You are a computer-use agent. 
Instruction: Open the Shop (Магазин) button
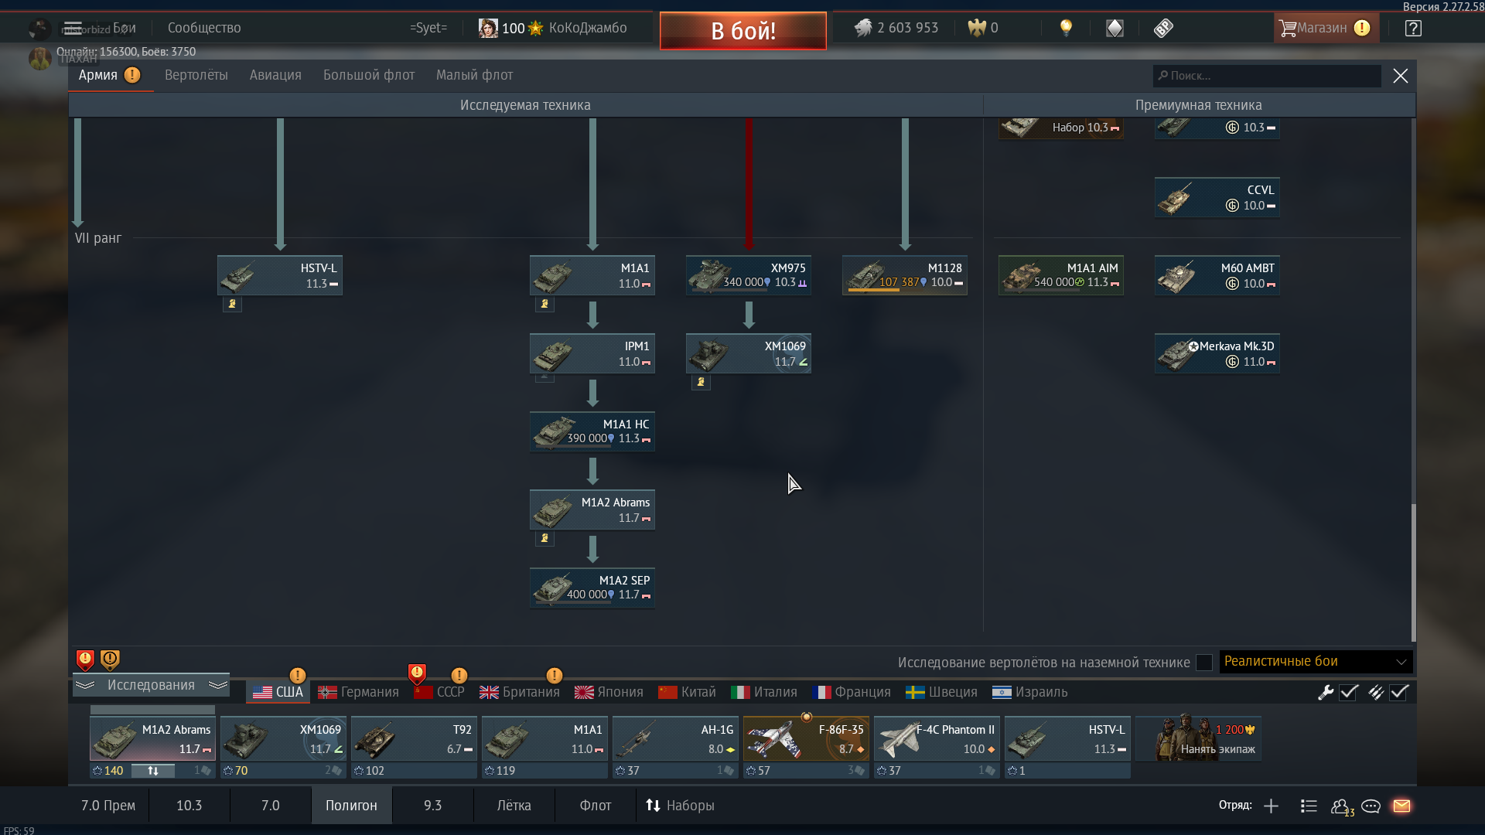[x=1326, y=28]
